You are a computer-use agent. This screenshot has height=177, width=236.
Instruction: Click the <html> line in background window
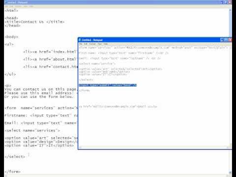point(11,11)
